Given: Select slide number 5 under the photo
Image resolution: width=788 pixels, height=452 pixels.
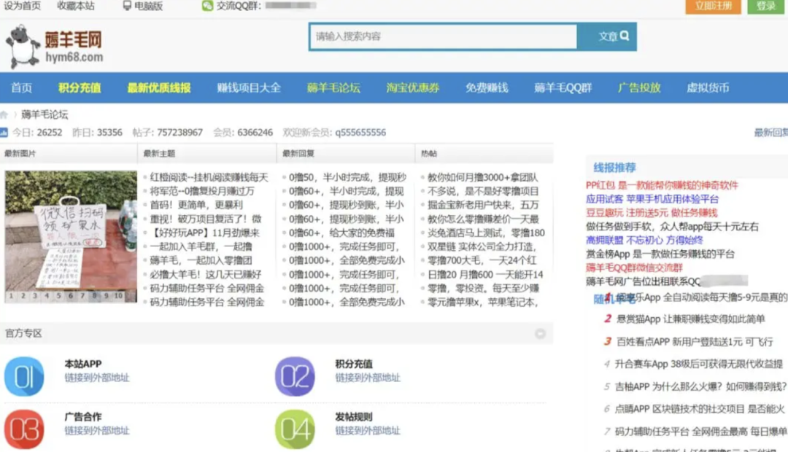Looking at the screenshot, I should pos(58,296).
